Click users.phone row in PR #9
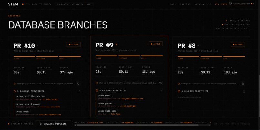Image resolution: width=260 pixels, height=130 pixels. pyautogui.click(x=129, y=105)
